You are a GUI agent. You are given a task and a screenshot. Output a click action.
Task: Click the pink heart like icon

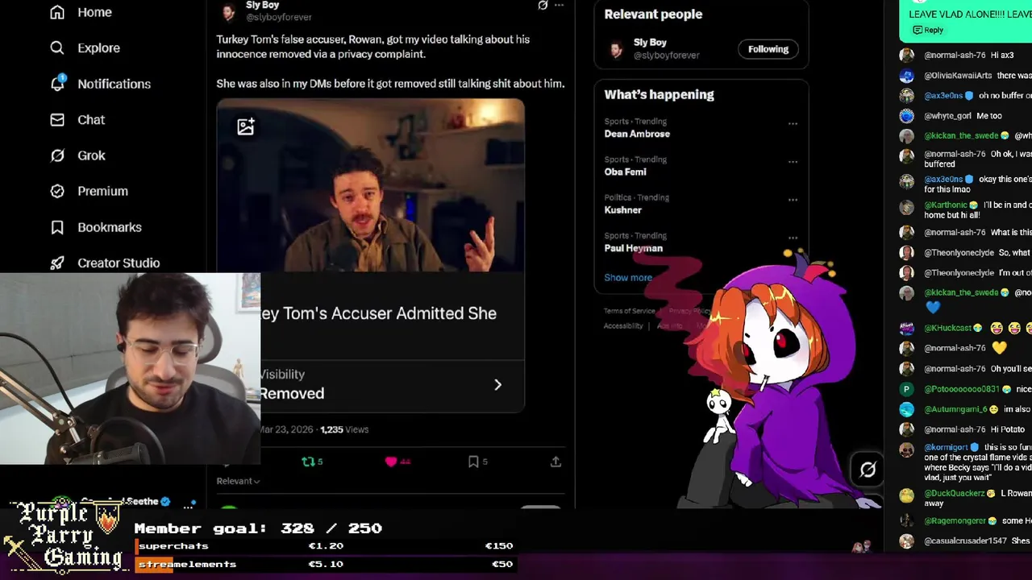391,462
